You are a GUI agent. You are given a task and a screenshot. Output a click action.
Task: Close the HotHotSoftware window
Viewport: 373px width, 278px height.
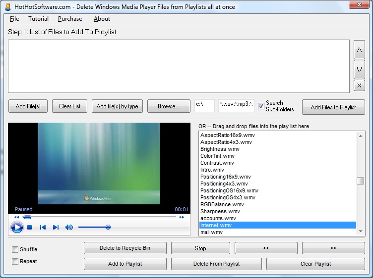(359, 4)
